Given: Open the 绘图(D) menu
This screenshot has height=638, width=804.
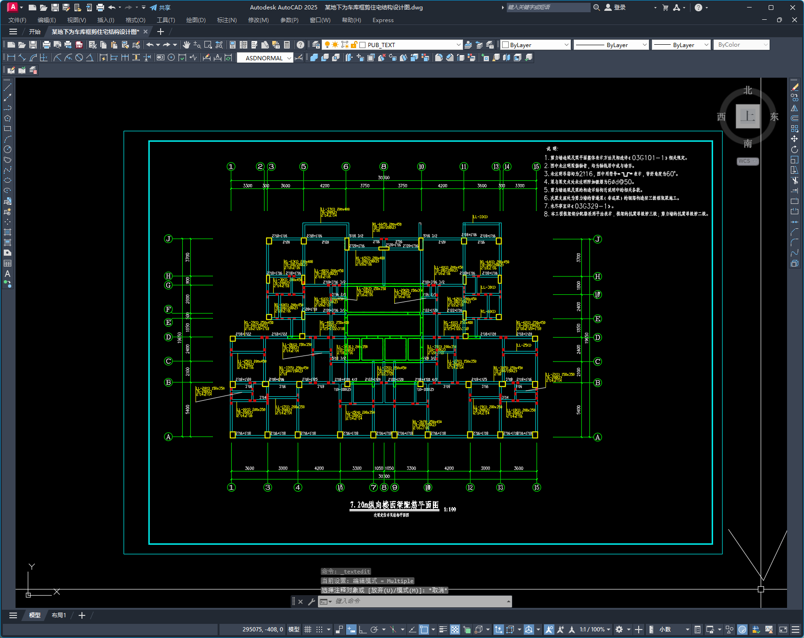Looking at the screenshot, I should [x=196, y=20].
